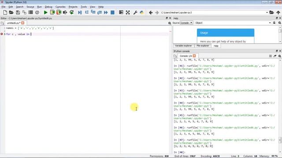282x158 pixels.
Task: Close the untitled6.py tab
Action: point(22,23)
